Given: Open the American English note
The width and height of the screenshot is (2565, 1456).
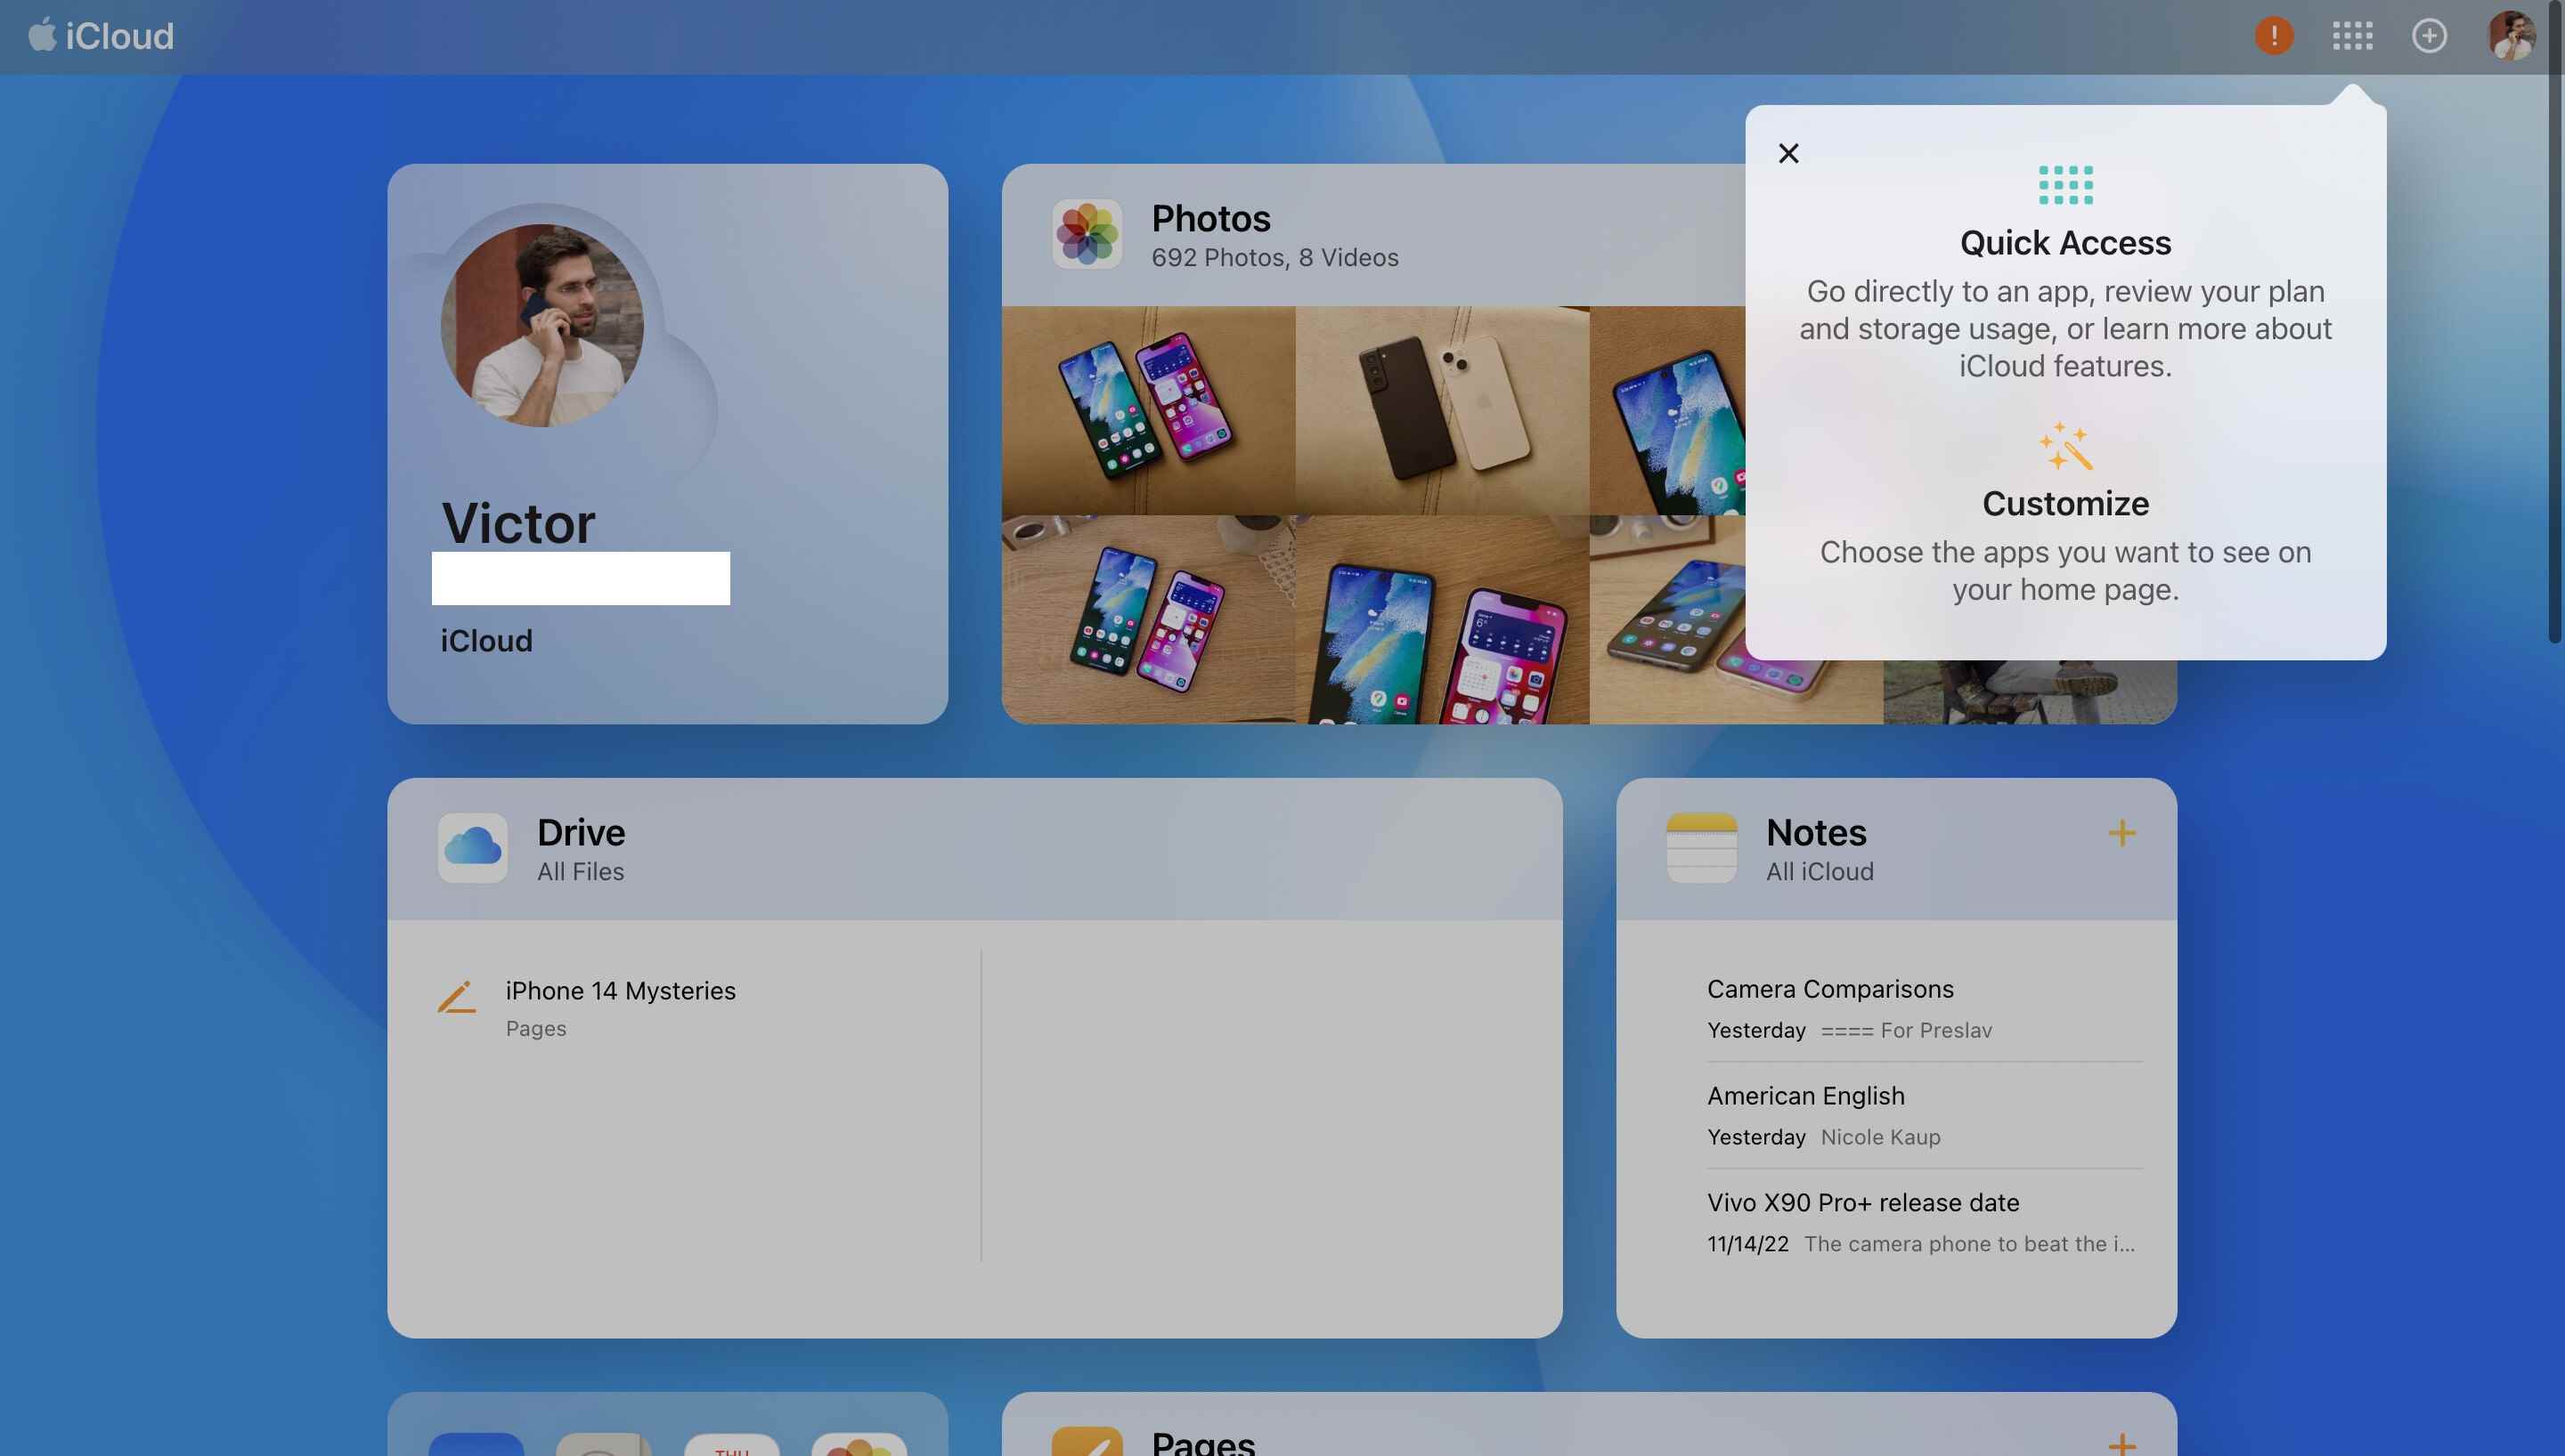Looking at the screenshot, I should (x=1925, y=1115).
